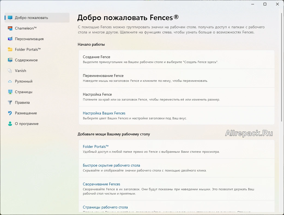Click the Правила funnel icon
Image resolution: width=284 pixels, height=215 pixels.
10,102
